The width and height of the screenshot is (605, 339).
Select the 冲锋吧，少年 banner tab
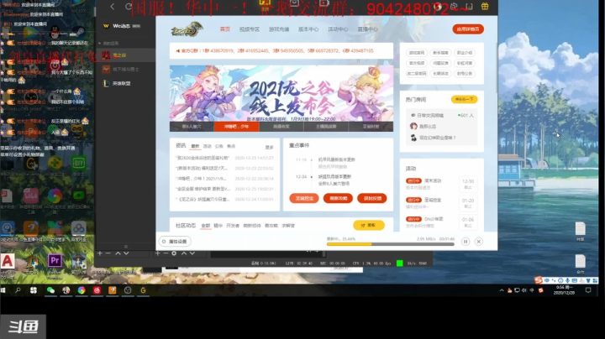(x=236, y=127)
